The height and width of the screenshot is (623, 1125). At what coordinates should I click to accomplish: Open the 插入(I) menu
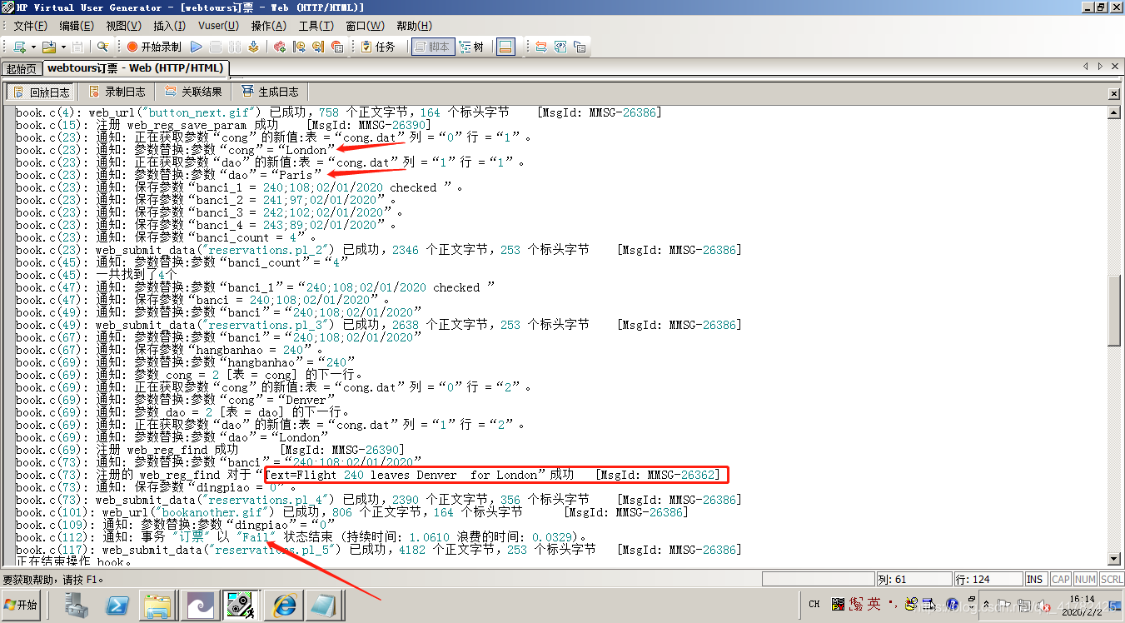169,26
